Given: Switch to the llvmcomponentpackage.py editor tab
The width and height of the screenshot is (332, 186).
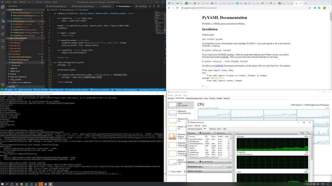Looking at the screenshot, I should pos(83,6).
